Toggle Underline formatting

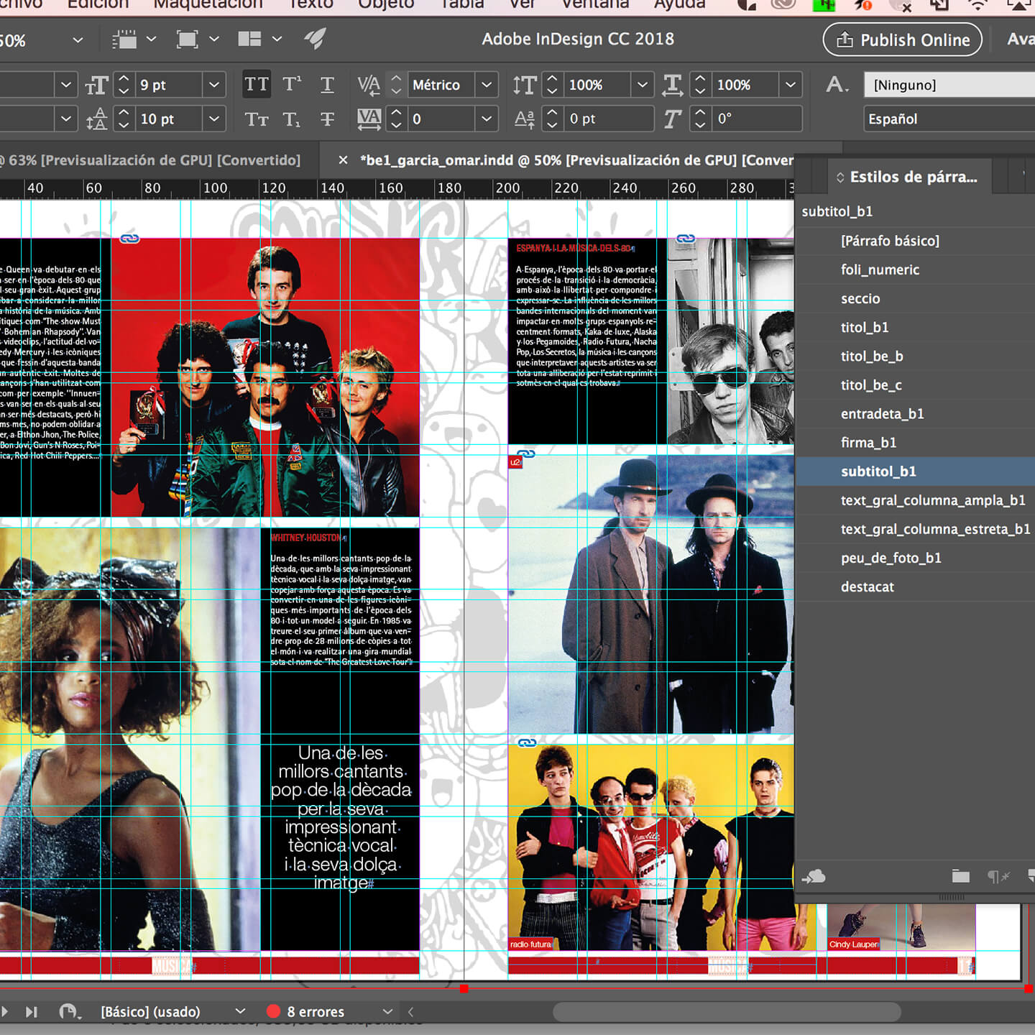click(x=327, y=85)
